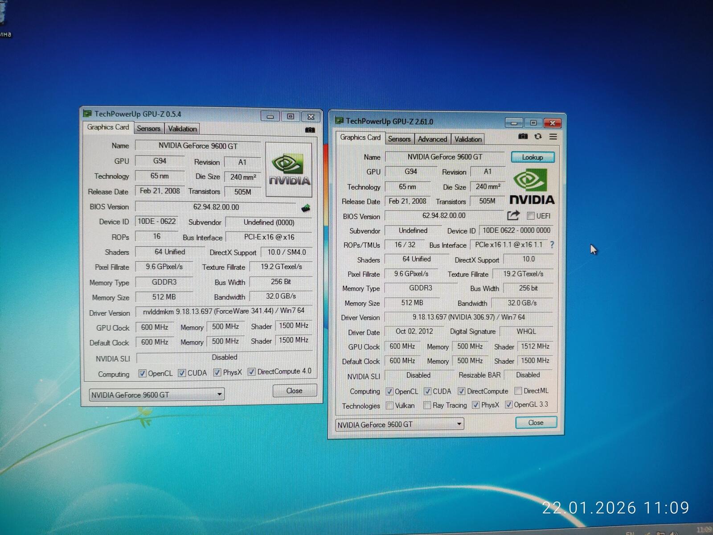Click the "10DE 0622 - 0000 0000" Device ID value

pos(516,230)
